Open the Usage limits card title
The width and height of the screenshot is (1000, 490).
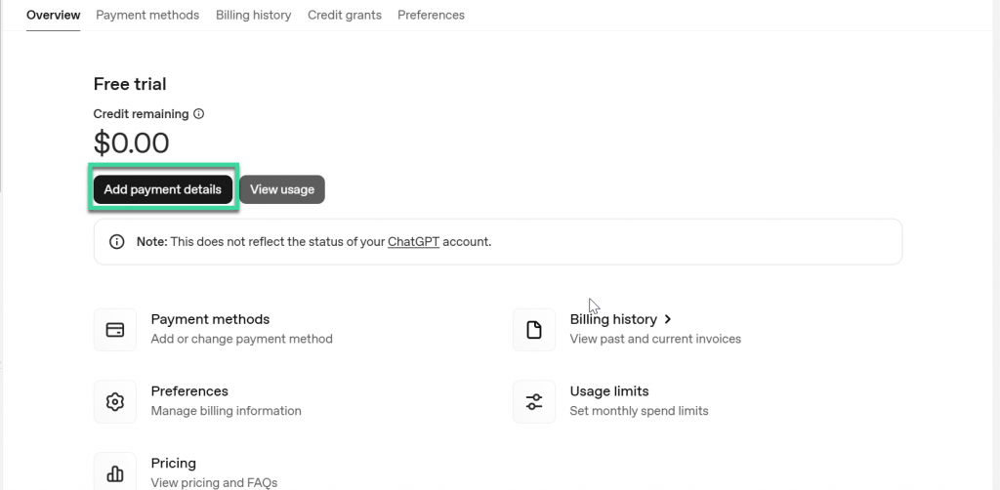pos(609,391)
